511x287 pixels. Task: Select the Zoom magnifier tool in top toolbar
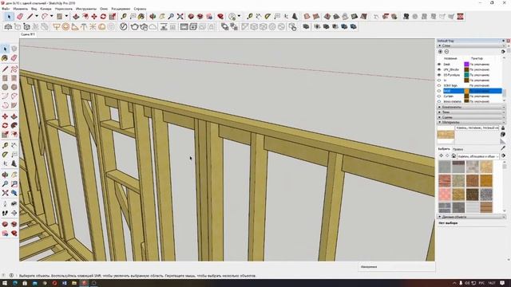click(x=171, y=16)
